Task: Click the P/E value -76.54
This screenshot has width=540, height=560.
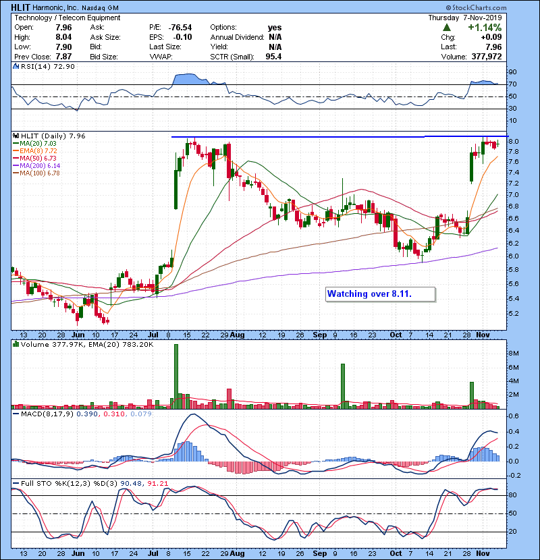Action: 180,28
